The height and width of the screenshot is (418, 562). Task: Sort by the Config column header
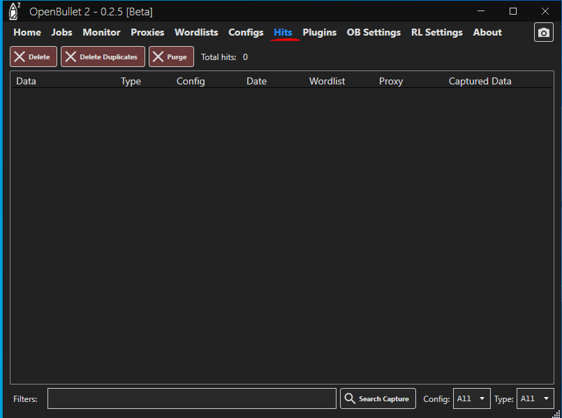coord(191,82)
